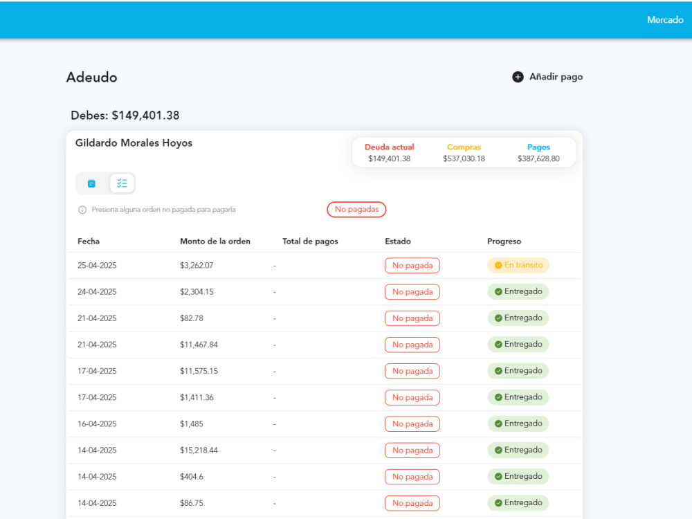The height and width of the screenshot is (519, 692).
Task: Click the $82.78 amount
Action: [192, 318]
